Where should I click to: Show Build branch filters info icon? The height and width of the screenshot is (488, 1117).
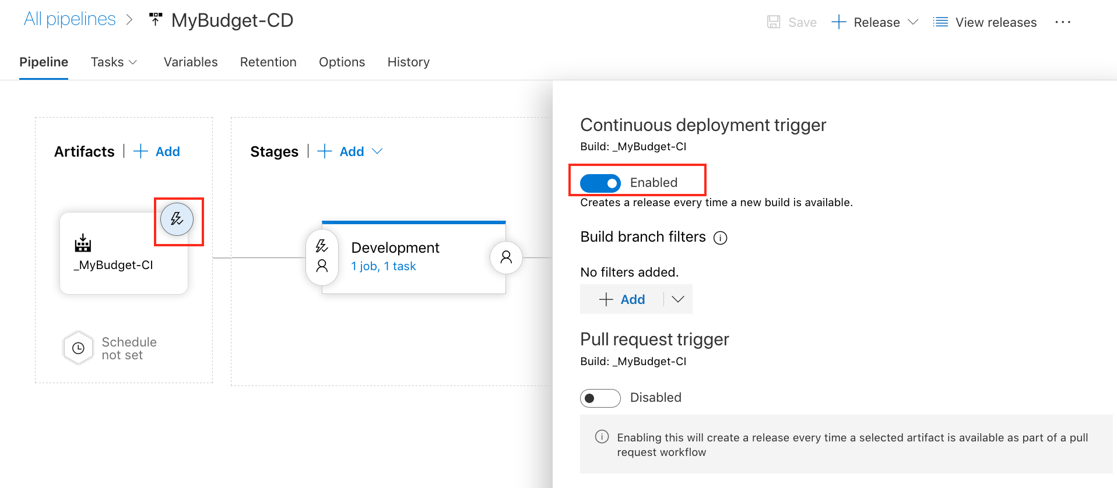[721, 238]
